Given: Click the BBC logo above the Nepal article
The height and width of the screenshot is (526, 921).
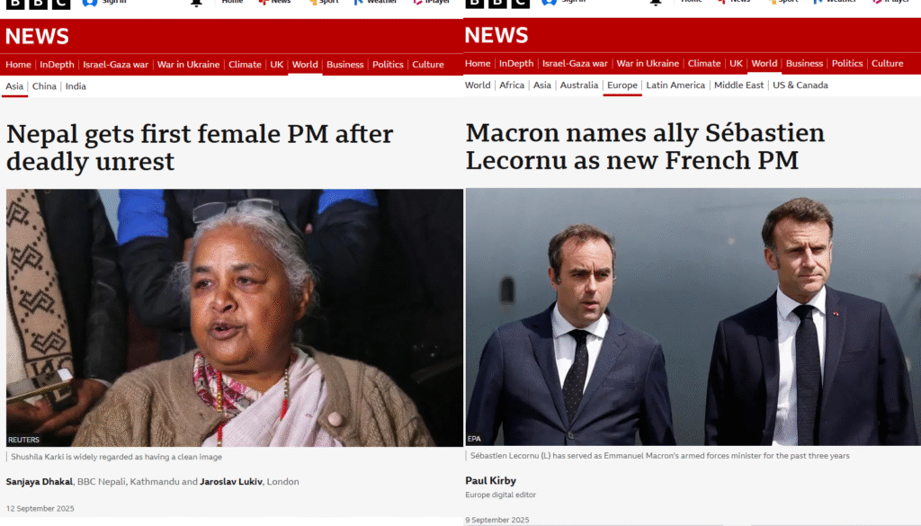Looking at the screenshot, I should pyautogui.click(x=38, y=3).
